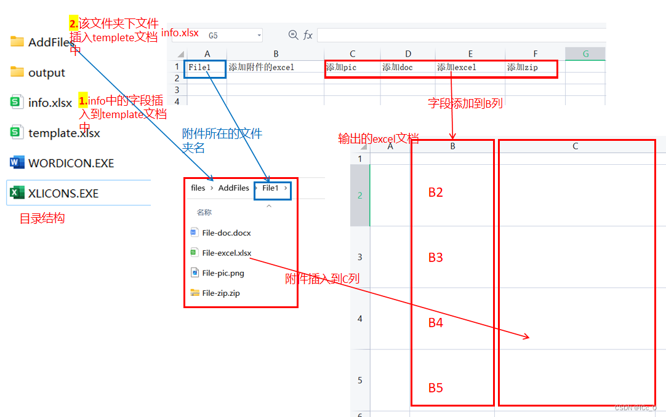666x417 pixels.
Task: Click the fx insert function icon
Action: pyautogui.click(x=308, y=35)
